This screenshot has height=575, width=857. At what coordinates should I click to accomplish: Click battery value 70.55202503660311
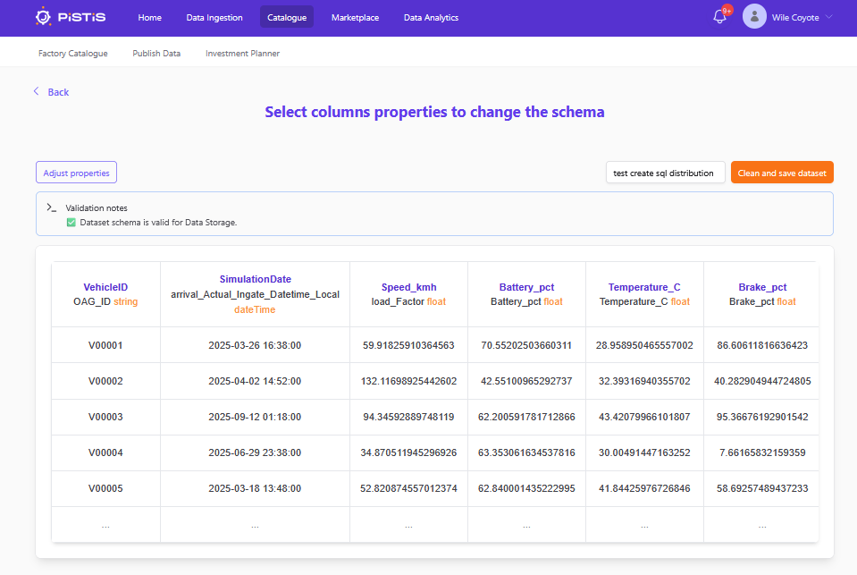526,345
